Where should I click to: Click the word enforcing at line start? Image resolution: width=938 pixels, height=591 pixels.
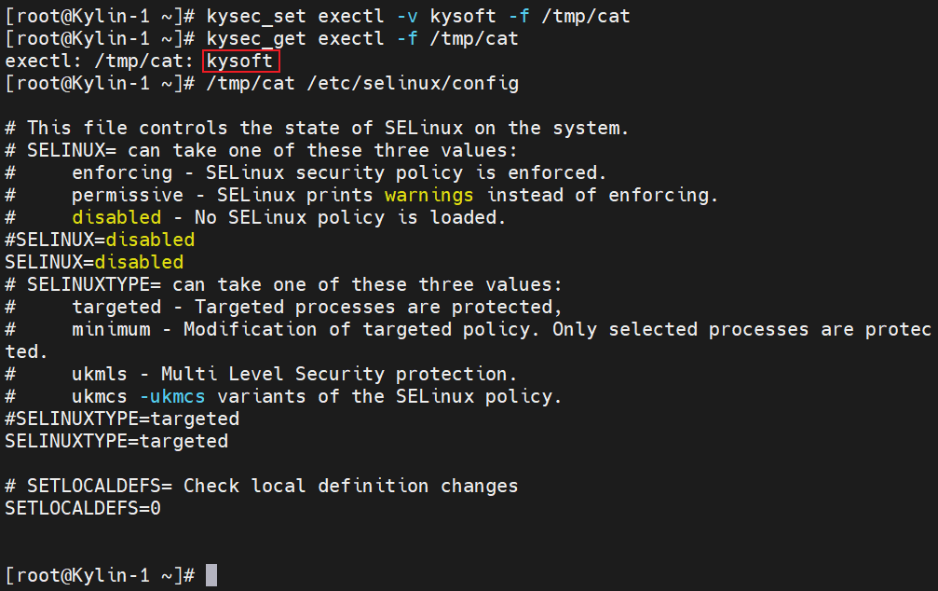click(x=122, y=172)
